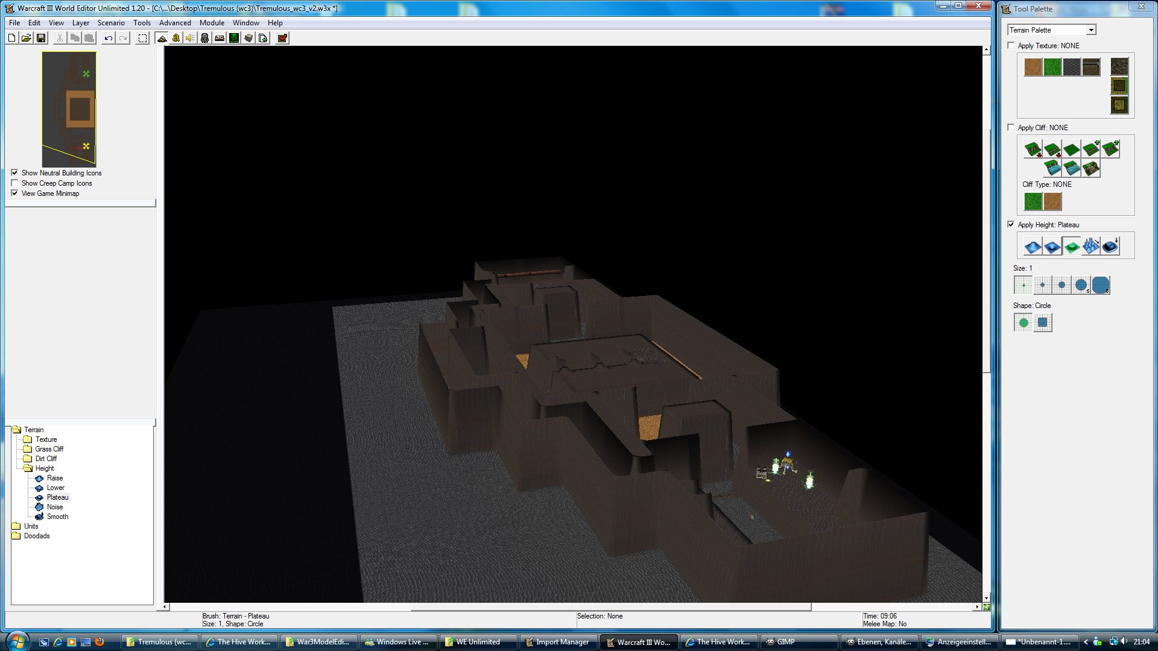Select the Noise height tool in palette
This screenshot has width=1158, height=651.
[x=1090, y=246]
